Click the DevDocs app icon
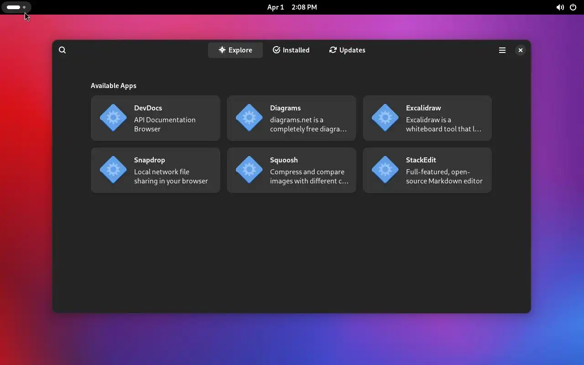 click(x=113, y=118)
